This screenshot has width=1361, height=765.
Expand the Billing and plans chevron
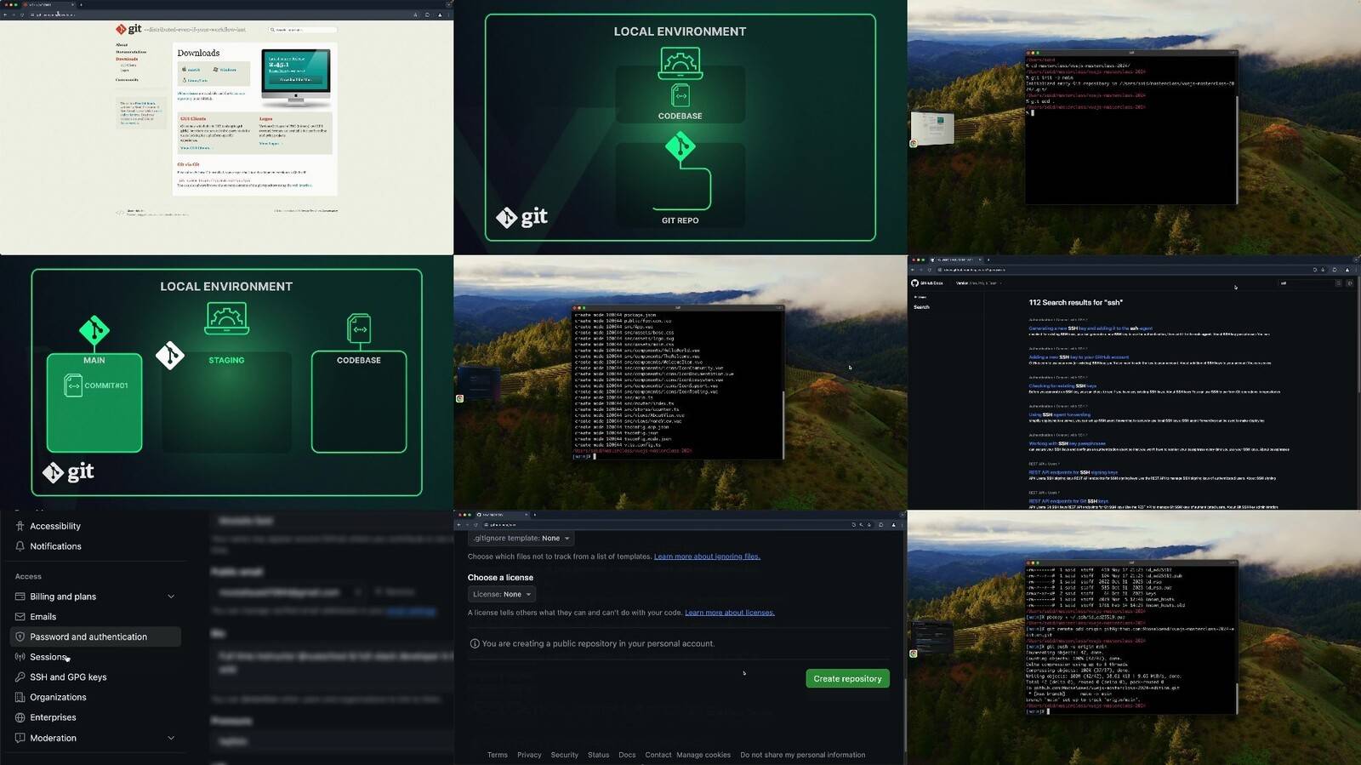pos(171,597)
